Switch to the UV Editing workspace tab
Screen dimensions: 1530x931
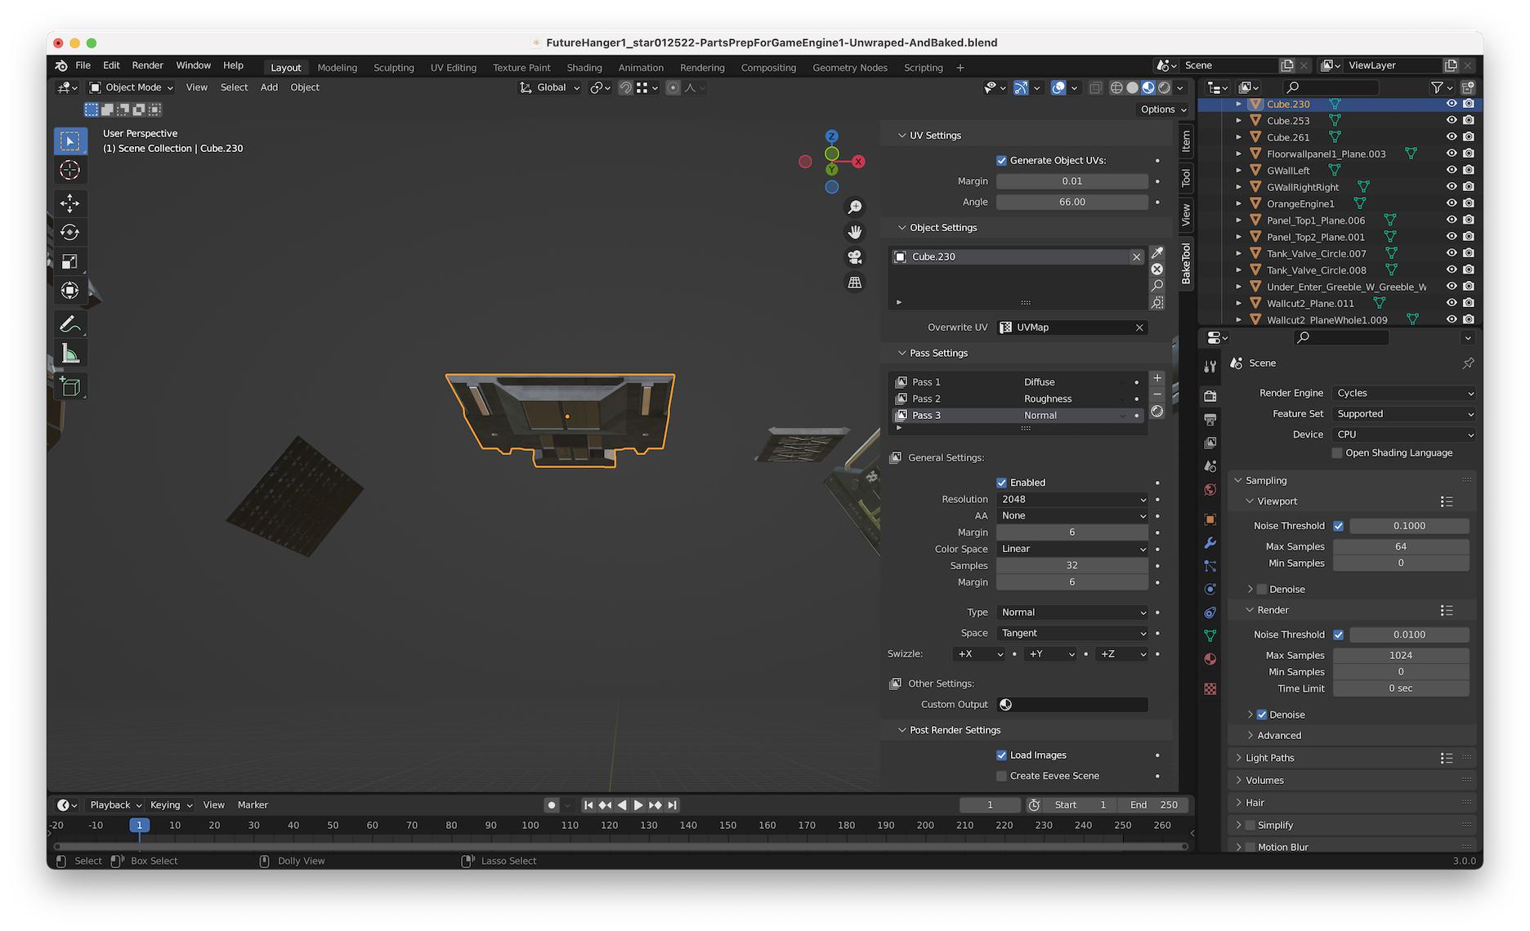click(454, 68)
